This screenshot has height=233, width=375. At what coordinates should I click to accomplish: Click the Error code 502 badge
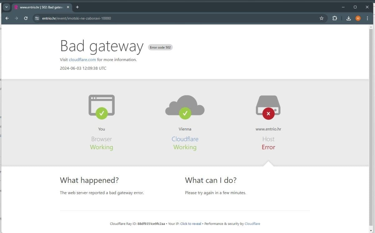160,47
